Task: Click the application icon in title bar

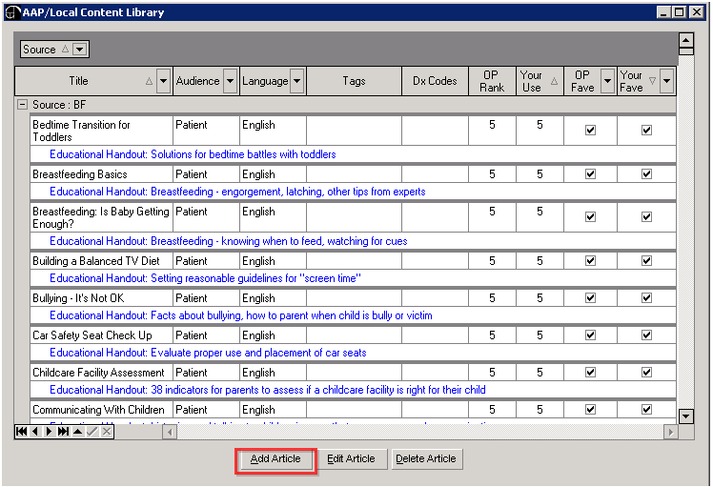Action: [x=12, y=12]
